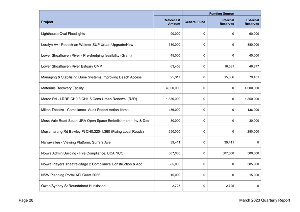This screenshot has height=212, width=300.
Task: Click external reserves value 300,000
Action: click(253, 153)
